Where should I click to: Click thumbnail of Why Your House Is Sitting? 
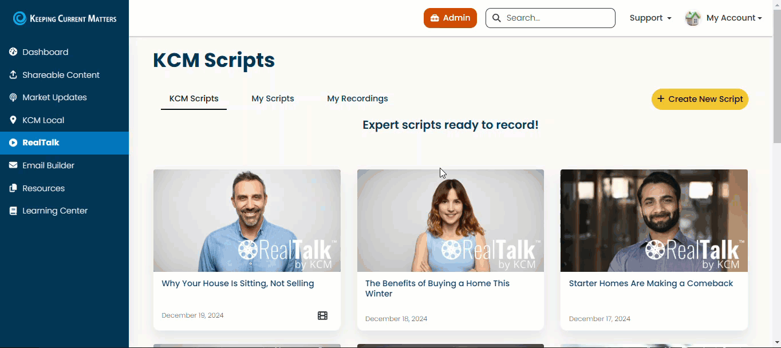point(247,220)
